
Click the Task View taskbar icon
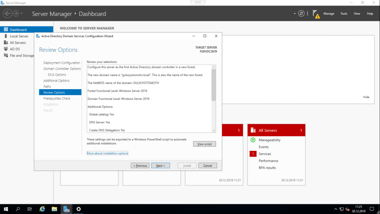pyautogui.click(x=30, y=209)
